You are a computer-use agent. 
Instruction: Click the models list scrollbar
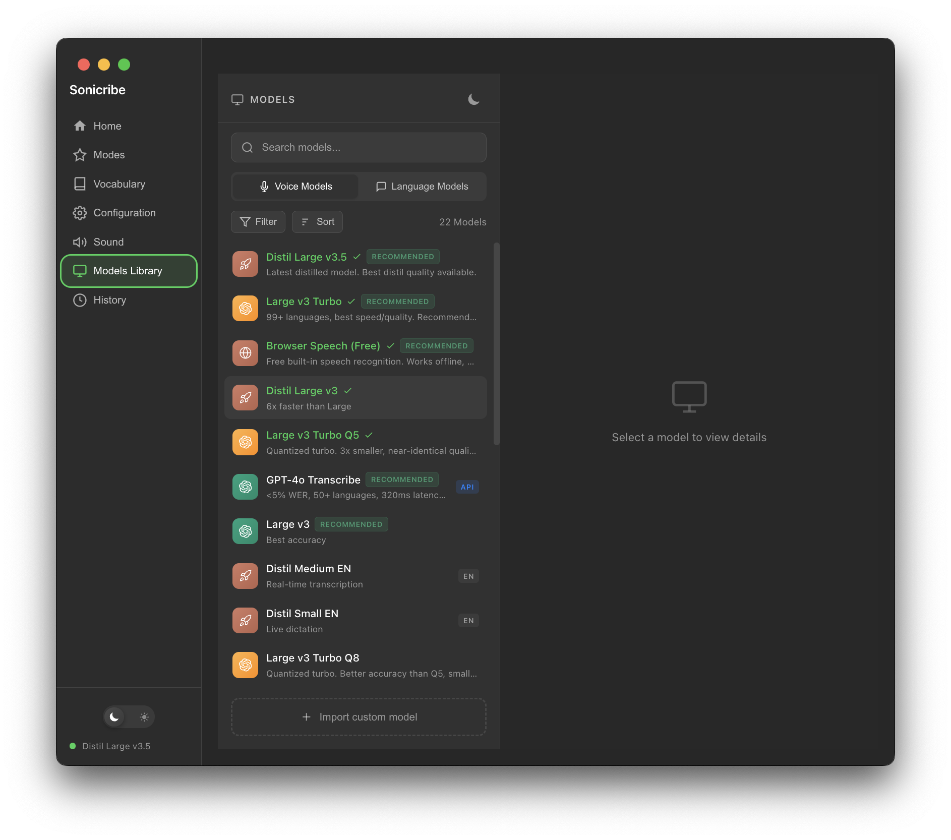tap(497, 344)
